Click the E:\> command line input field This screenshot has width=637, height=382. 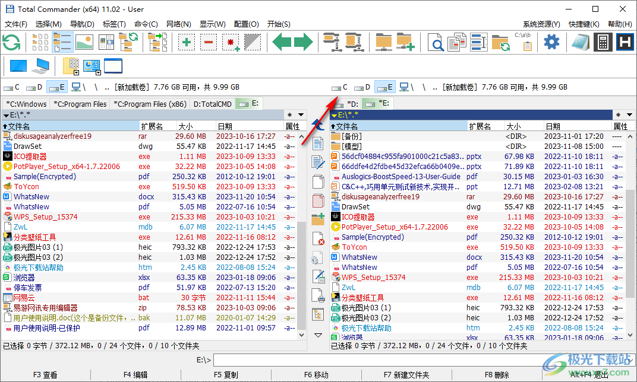[x=424, y=359]
